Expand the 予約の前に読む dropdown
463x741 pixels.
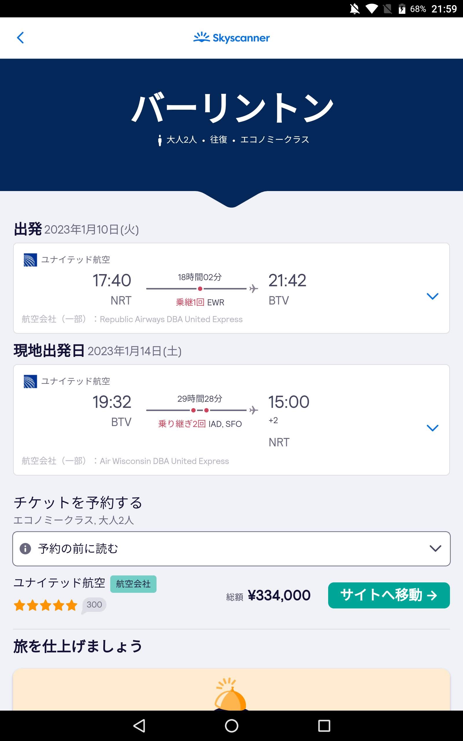point(435,549)
